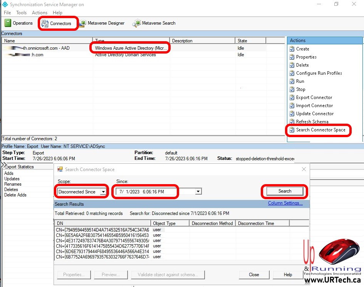Viewport: 364px width, 287px height.
Task: Open the Metaverse Search tool
Action: click(x=154, y=23)
